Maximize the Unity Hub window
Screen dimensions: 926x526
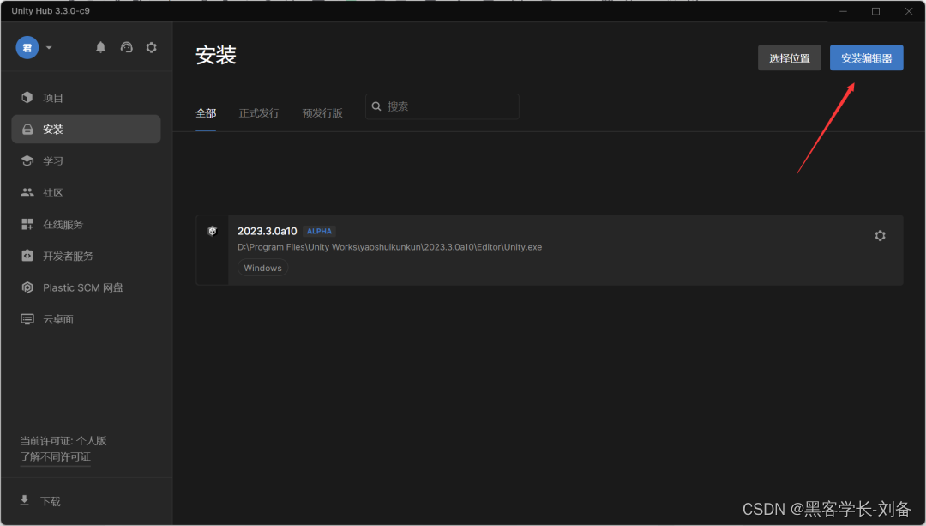tap(875, 11)
